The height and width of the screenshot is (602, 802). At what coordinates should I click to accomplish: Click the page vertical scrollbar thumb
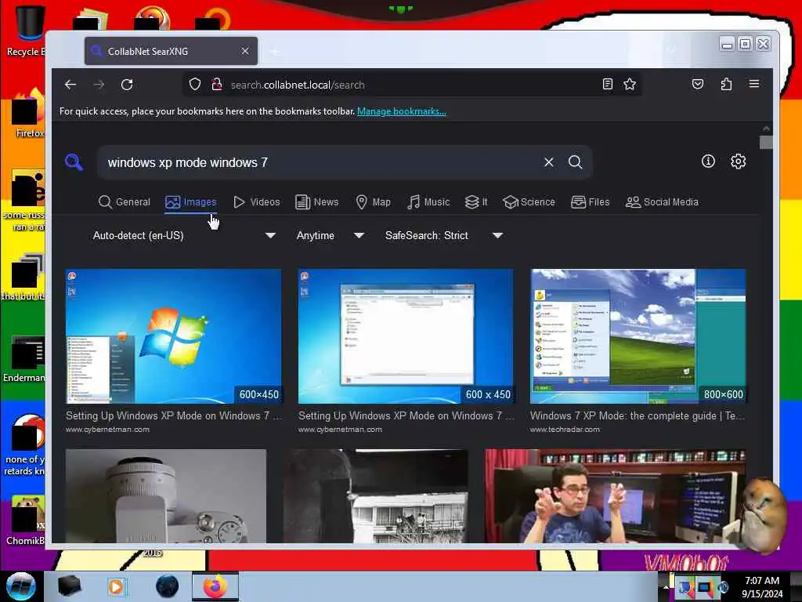(766, 142)
